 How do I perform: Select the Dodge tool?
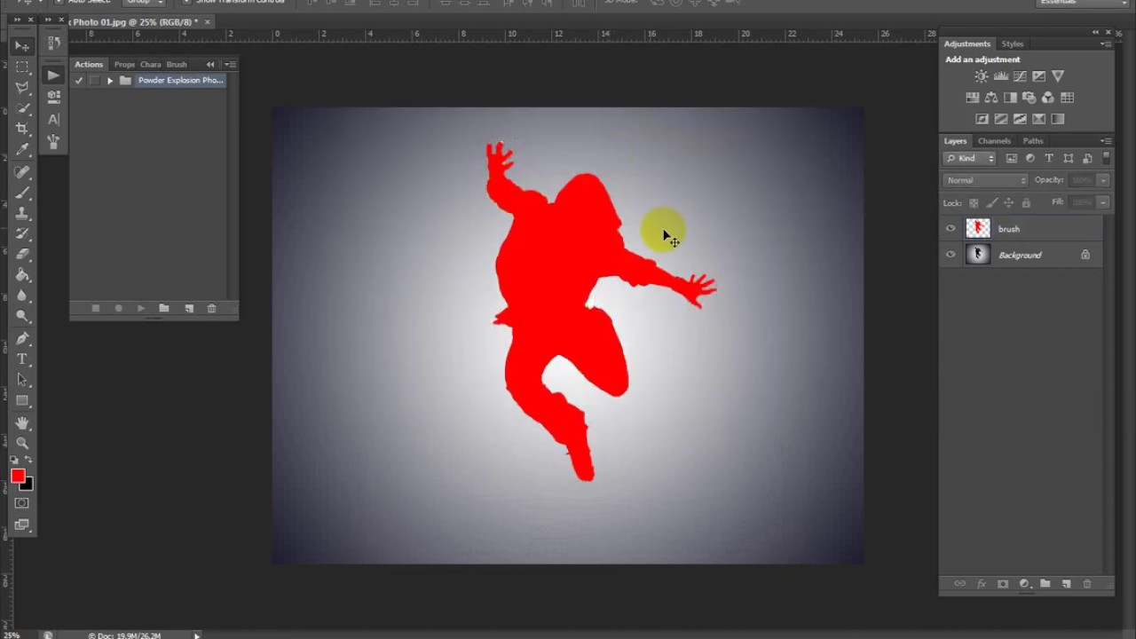tap(22, 315)
